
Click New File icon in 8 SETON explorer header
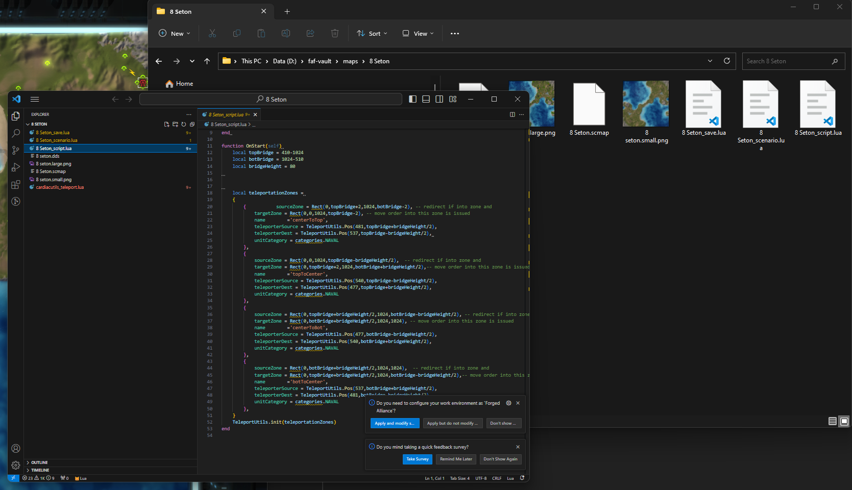[166, 124]
